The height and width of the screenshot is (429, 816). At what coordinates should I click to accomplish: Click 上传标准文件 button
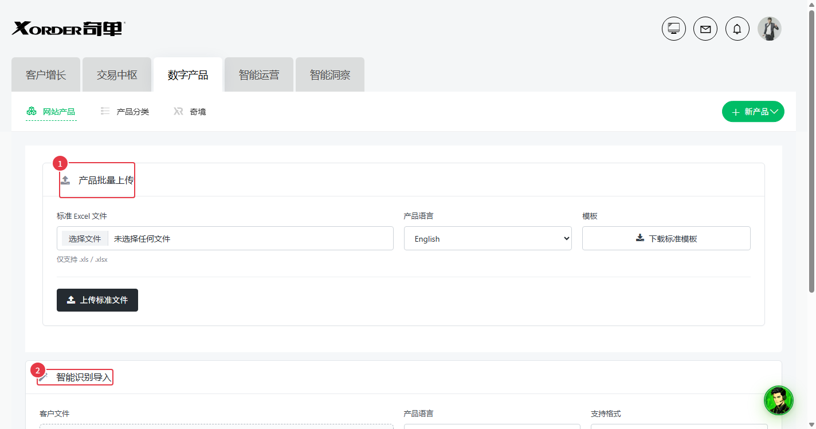point(97,300)
